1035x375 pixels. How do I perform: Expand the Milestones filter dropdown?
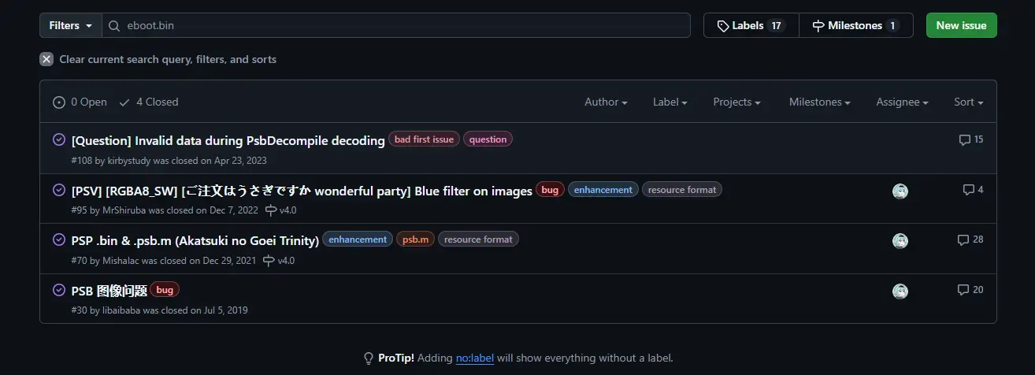[820, 102]
